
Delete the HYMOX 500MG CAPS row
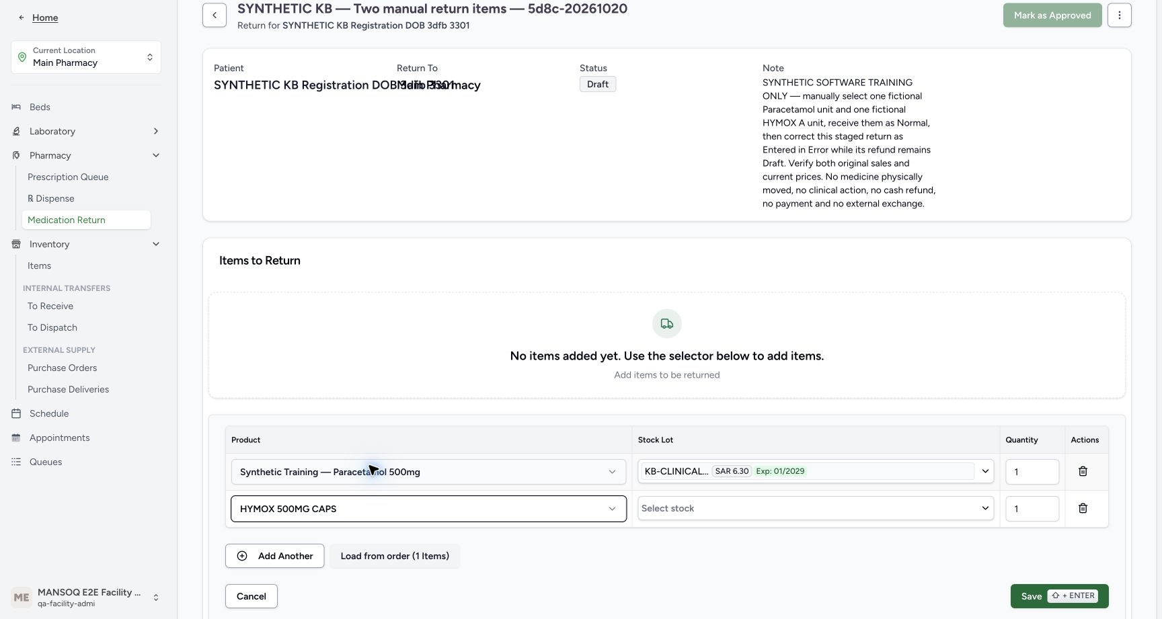tap(1083, 508)
